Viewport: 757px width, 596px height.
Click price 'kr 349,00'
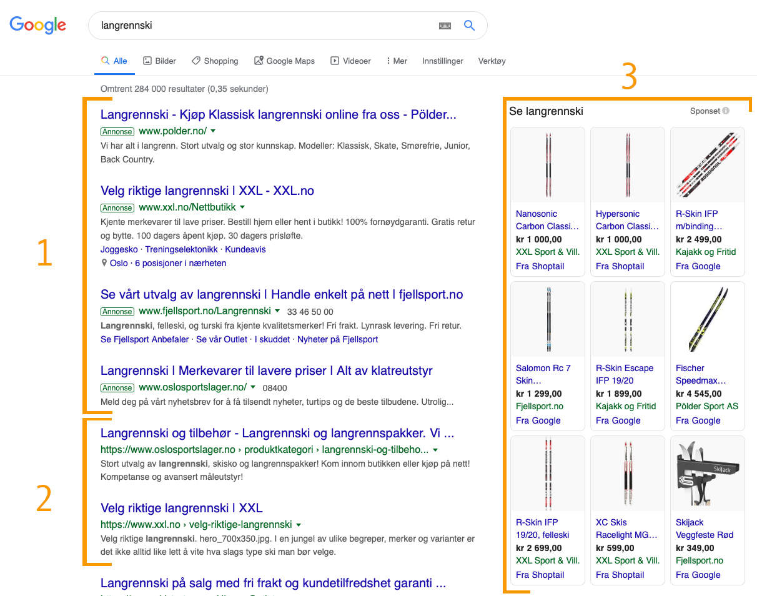[x=695, y=548]
